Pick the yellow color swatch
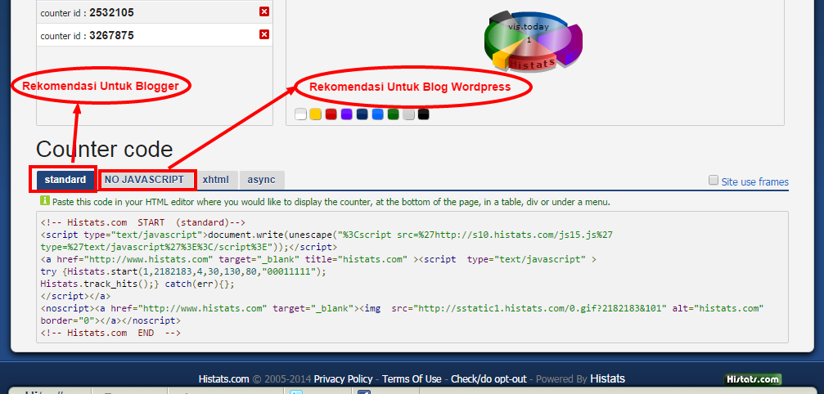 [315, 114]
